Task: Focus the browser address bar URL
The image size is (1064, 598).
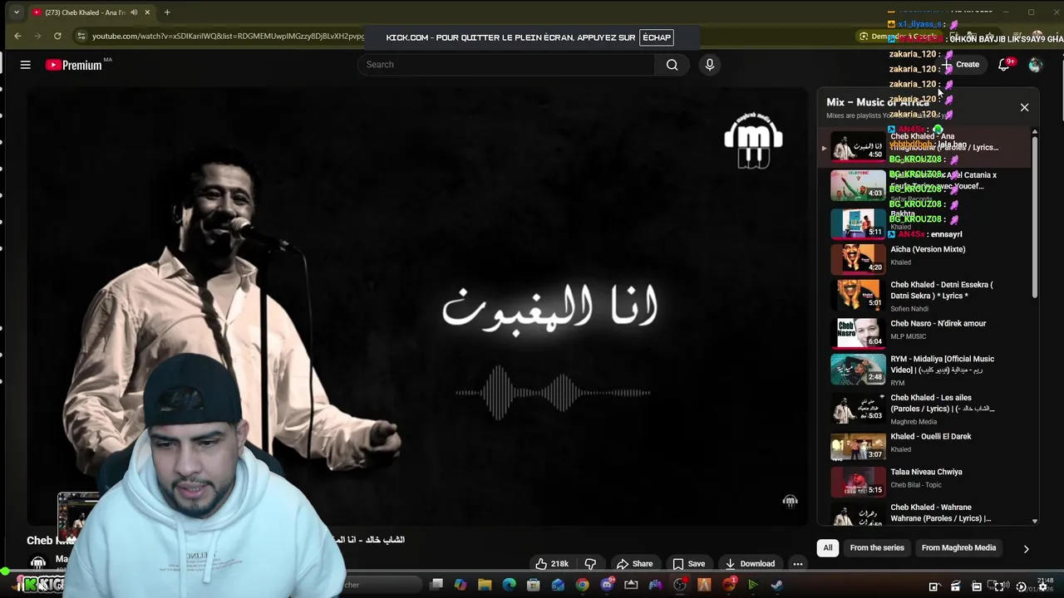Action: click(x=228, y=37)
